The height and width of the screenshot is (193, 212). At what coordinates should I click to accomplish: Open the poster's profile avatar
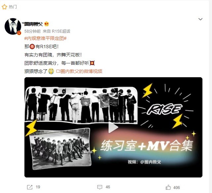[x=13, y=27]
